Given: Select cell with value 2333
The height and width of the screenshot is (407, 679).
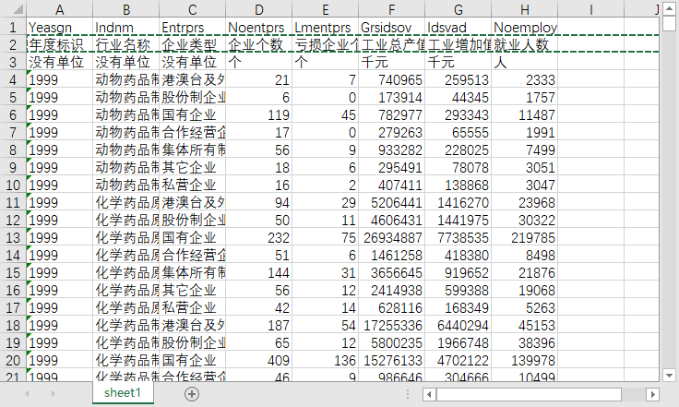Looking at the screenshot, I should 524,79.
